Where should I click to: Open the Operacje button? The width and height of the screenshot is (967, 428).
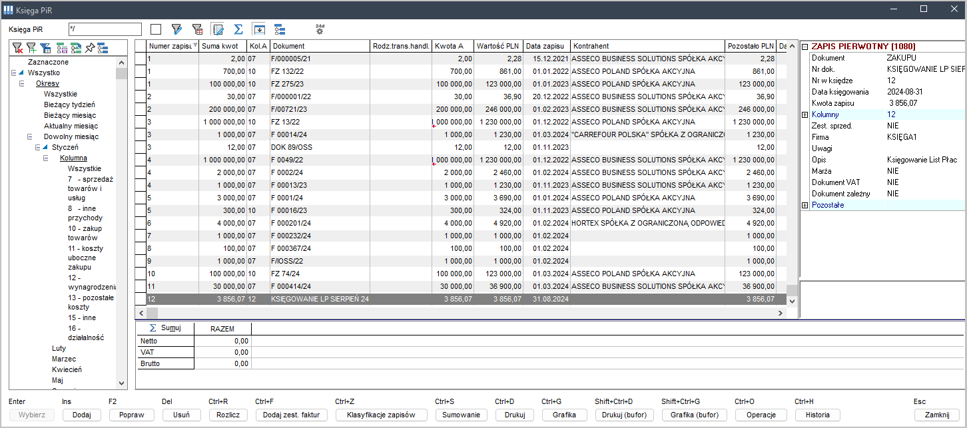pyautogui.click(x=761, y=415)
